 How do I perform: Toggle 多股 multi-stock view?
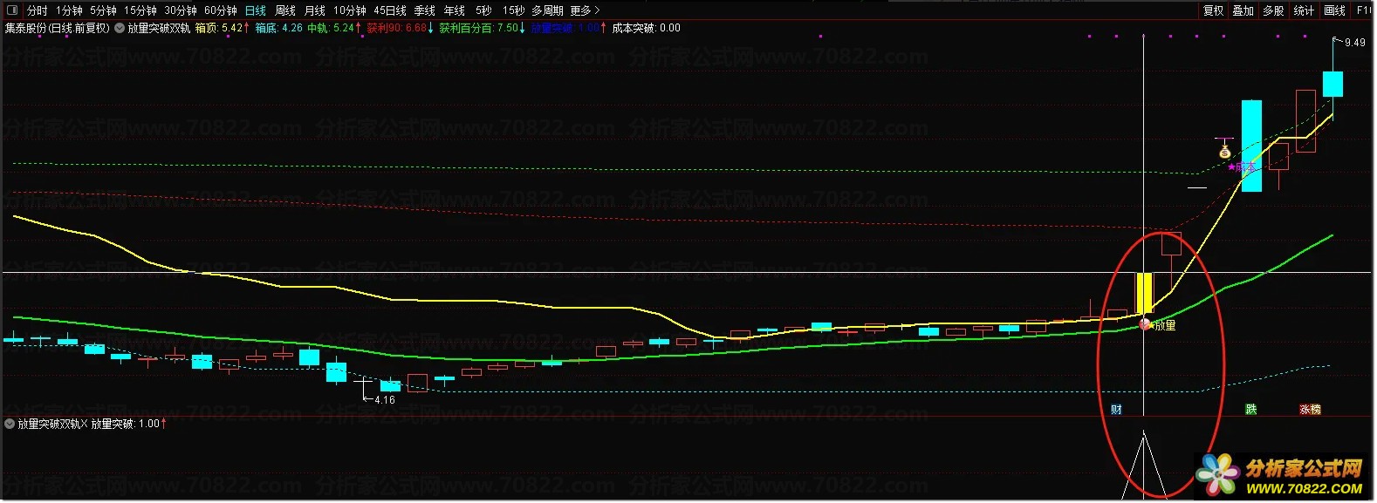pos(1273,10)
